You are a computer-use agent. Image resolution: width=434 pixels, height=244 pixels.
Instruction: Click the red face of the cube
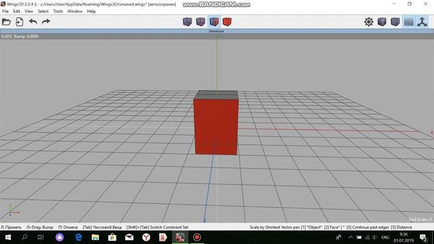coord(216,127)
